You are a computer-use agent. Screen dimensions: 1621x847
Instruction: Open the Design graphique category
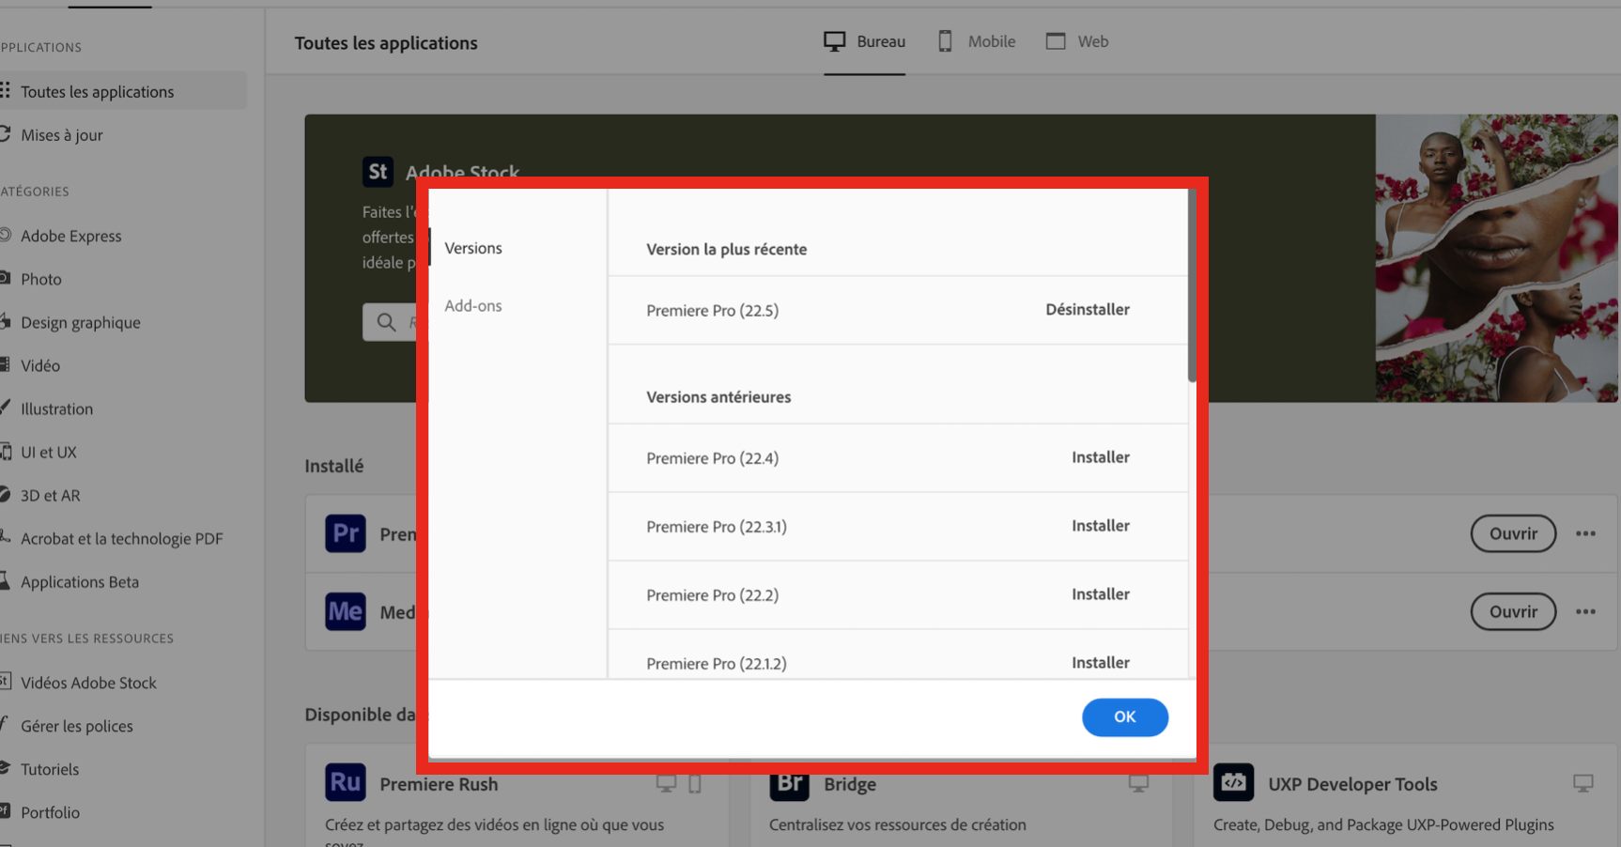[x=80, y=322]
